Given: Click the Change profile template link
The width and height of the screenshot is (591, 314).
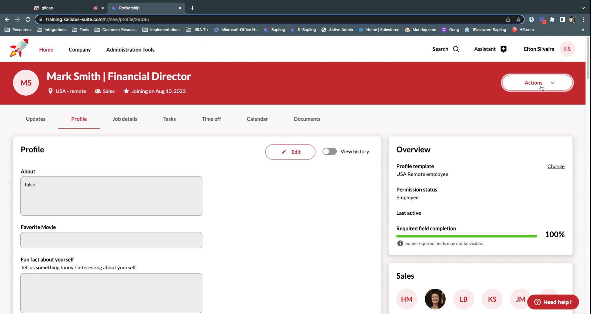Looking at the screenshot, I should (556, 166).
